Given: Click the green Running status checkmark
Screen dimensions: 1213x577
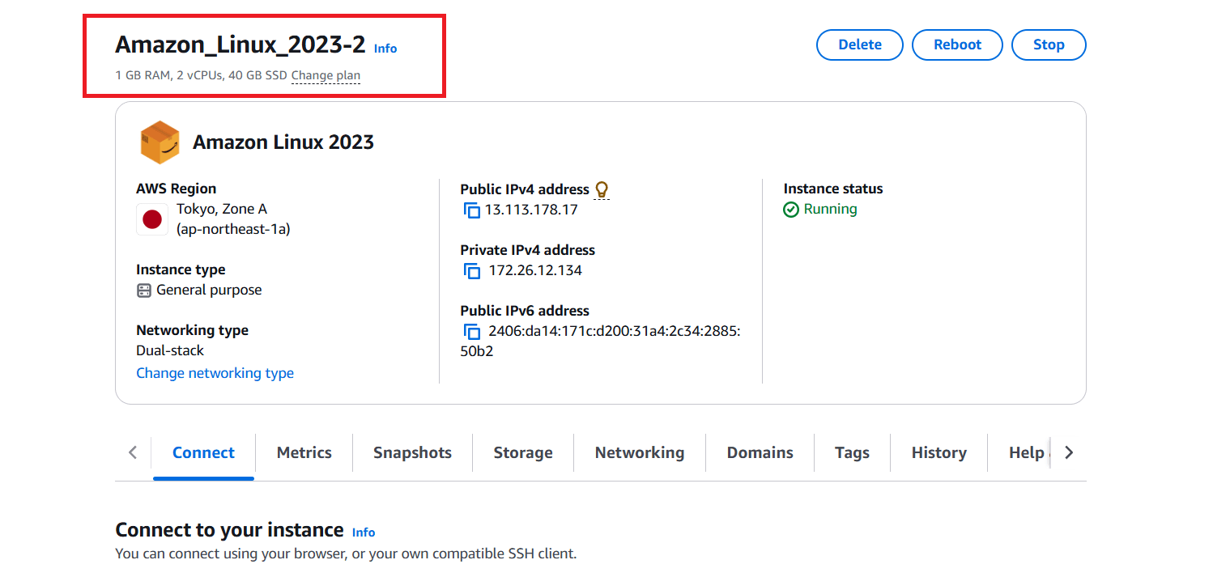Looking at the screenshot, I should tap(791, 210).
